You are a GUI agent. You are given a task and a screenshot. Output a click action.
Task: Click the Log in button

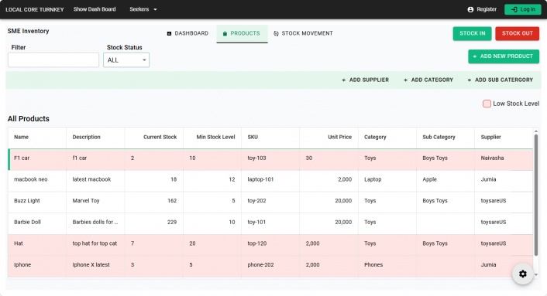pos(522,9)
